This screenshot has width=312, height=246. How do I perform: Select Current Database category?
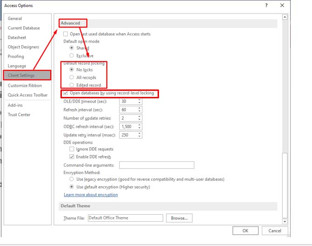[24, 28]
